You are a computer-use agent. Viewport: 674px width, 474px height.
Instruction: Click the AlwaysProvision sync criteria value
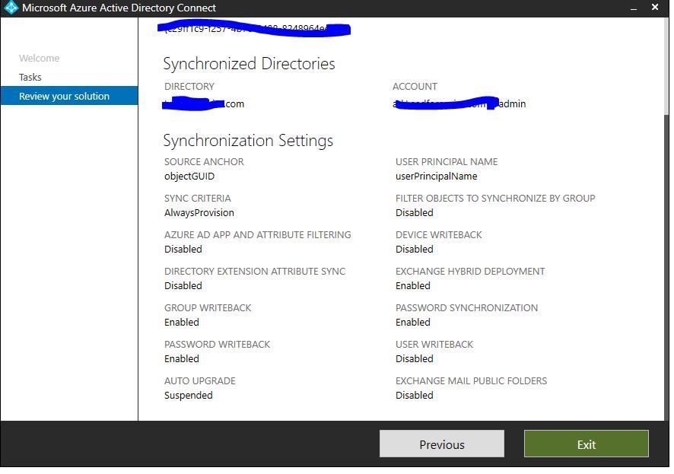[x=199, y=213]
